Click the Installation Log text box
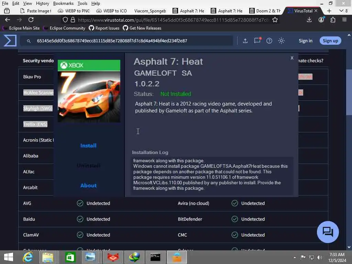This screenshot has height=264, width=352. tap(212, 176)
